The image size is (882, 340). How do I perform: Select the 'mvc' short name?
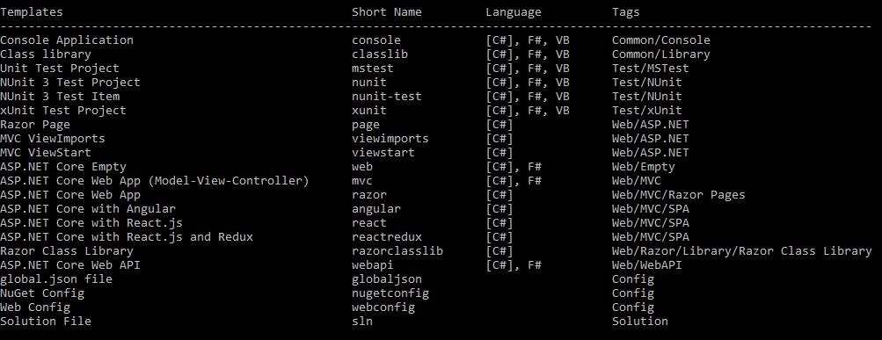point(362,181)
